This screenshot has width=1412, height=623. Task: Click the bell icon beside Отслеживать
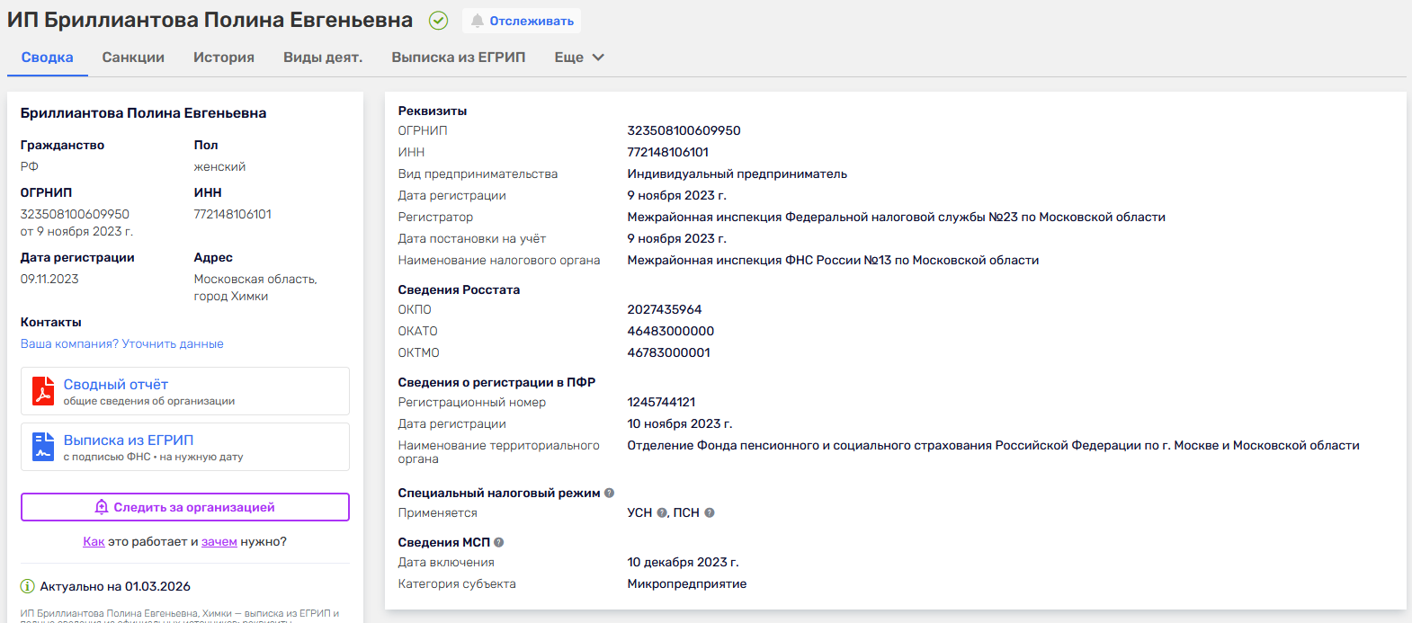pyautogui.click(x=477, y=21)
